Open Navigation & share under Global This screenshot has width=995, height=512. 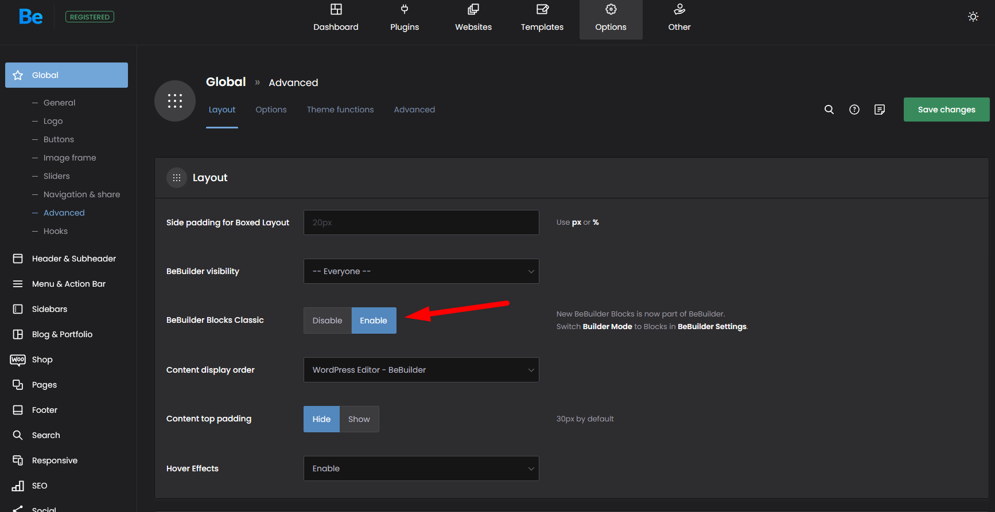point(81,194)
